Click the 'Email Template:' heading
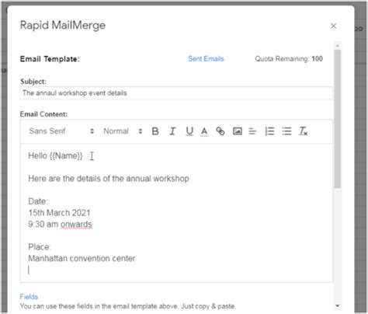The width and height of the screenshot is (368, 314). pos(50,59)
